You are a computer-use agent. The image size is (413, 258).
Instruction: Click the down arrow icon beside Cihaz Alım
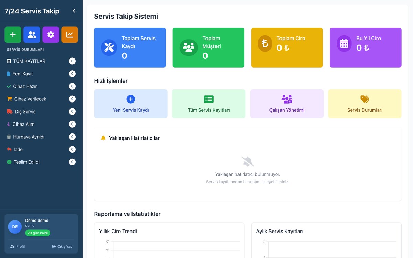9,124
